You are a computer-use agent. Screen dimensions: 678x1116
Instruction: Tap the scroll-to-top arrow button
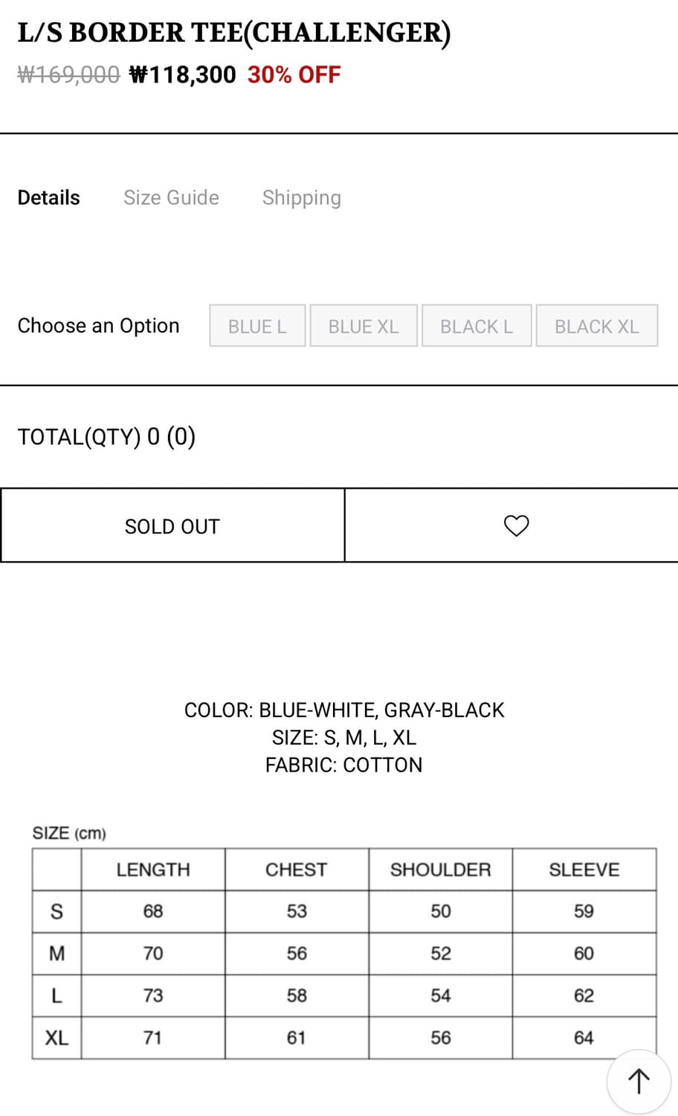[639, 1081]
